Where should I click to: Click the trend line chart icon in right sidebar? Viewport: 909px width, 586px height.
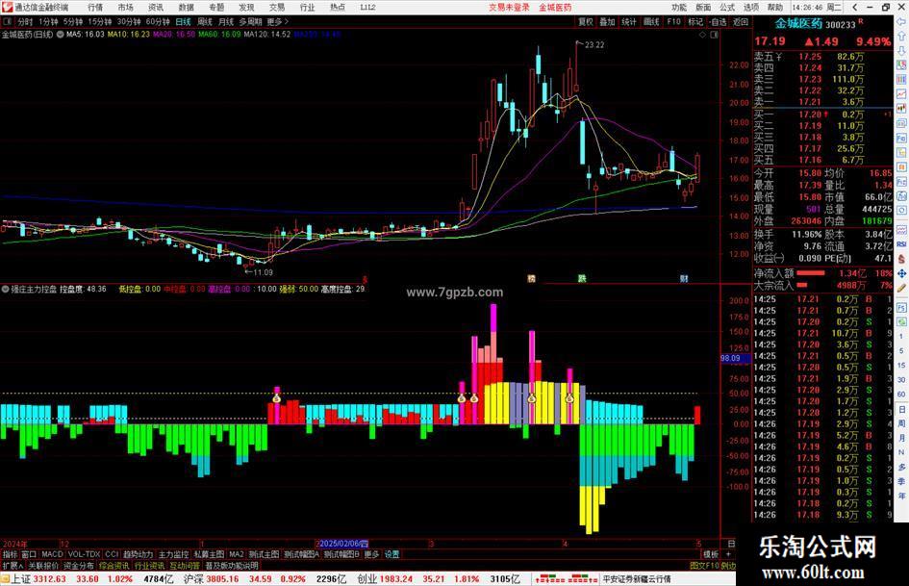[x=901, y=94]
